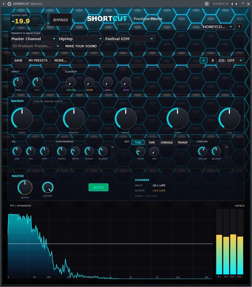Click the compressor THRESH knob
This screenshot has height=287, width=252.
coord(62,151)
